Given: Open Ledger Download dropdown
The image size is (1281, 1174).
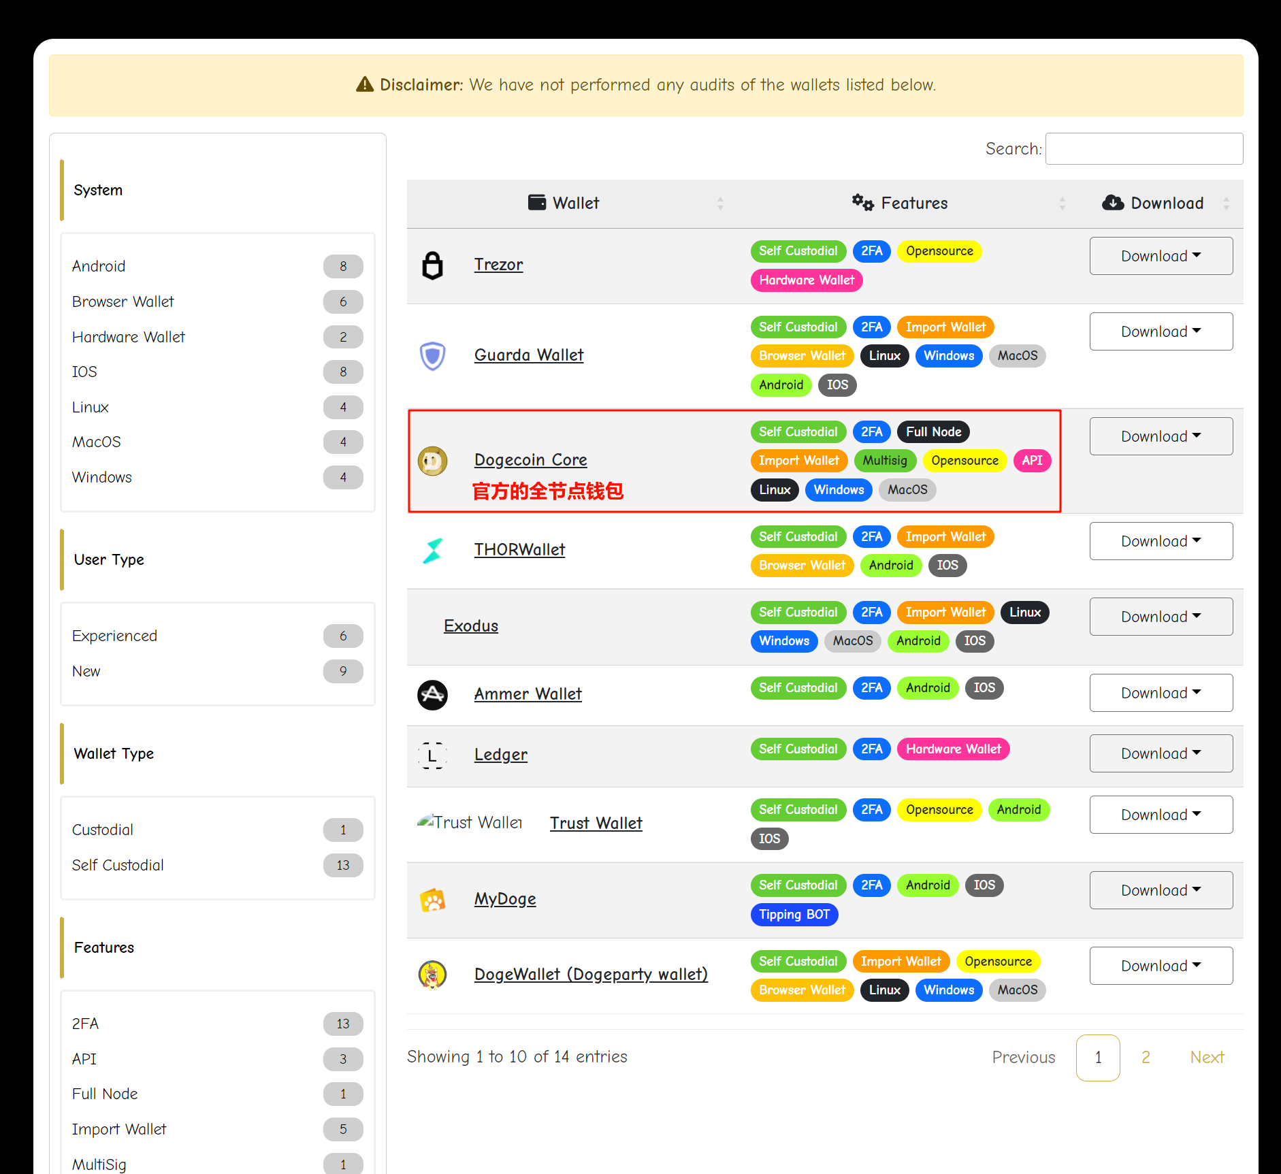Looking at the screenshot, I should (x=1161, y=753).
